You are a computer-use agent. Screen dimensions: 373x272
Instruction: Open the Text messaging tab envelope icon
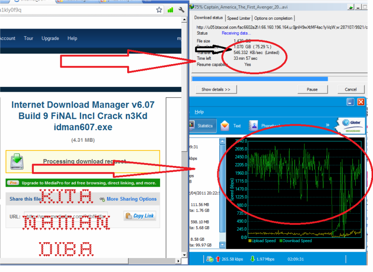pyautogui.click(x=225, y=126)
